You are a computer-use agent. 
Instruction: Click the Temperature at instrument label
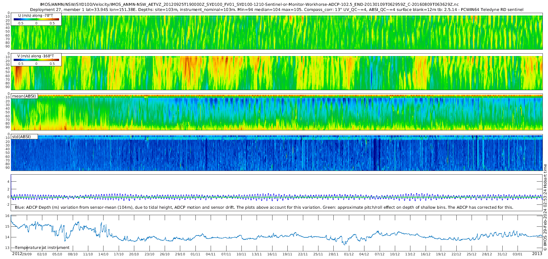click(42, 248)
